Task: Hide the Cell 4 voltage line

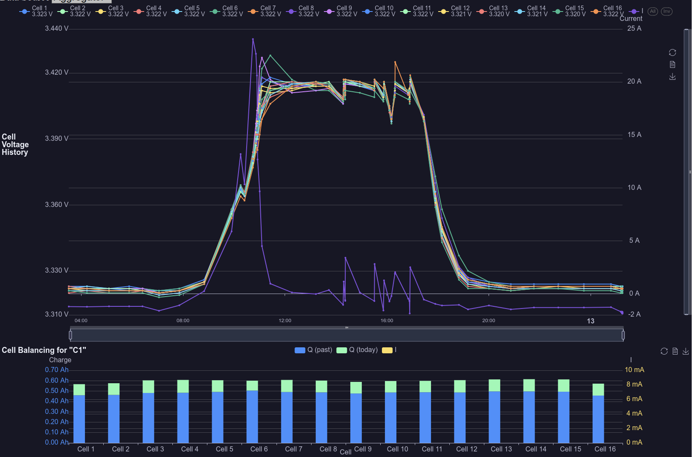Action: [x=150, y=11]
